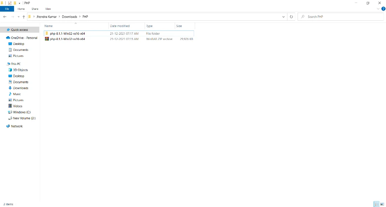Click date 21-12-2021 07:17 AM
The width and height of the screenshot is (386, 207).
click(124, 33)
